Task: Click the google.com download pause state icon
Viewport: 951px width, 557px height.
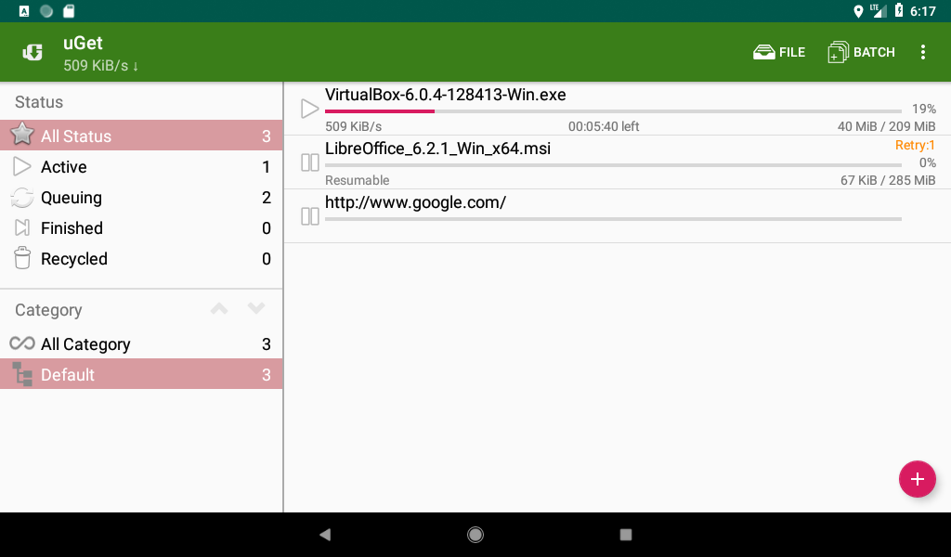Action: pos(310,216)
